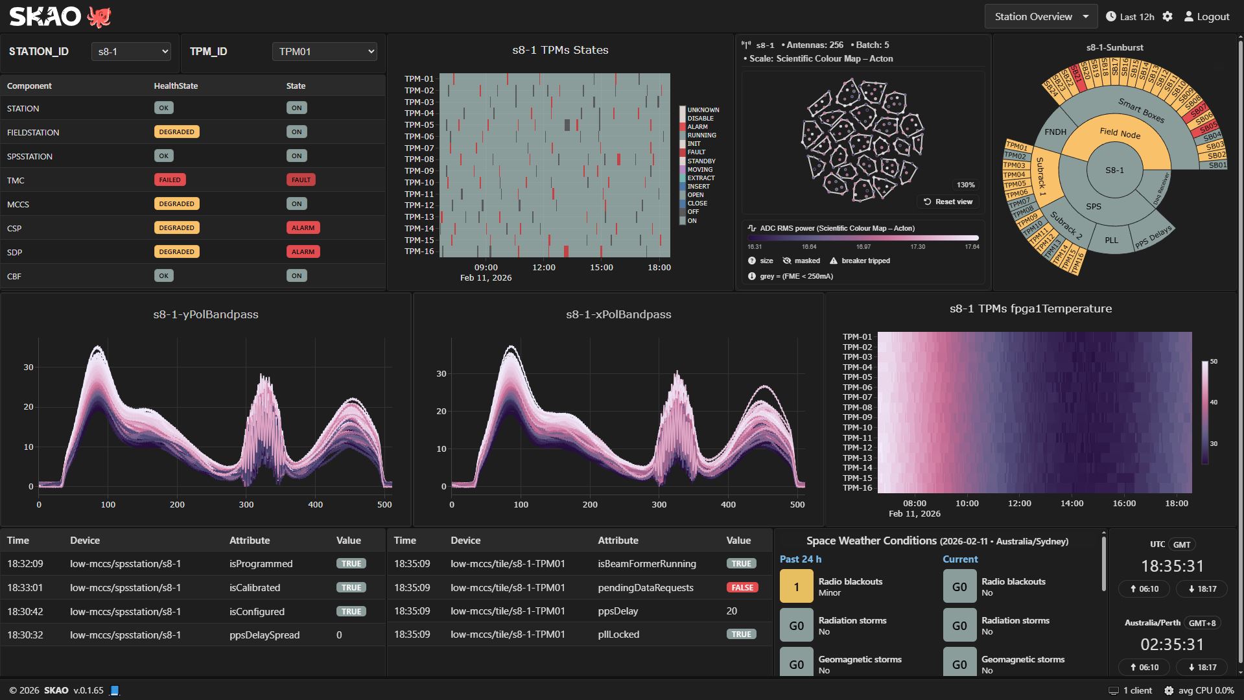Click the antenna icon next to s8-1
The width and height of the screenshot is (1244, 700).
tap(746, 45)
